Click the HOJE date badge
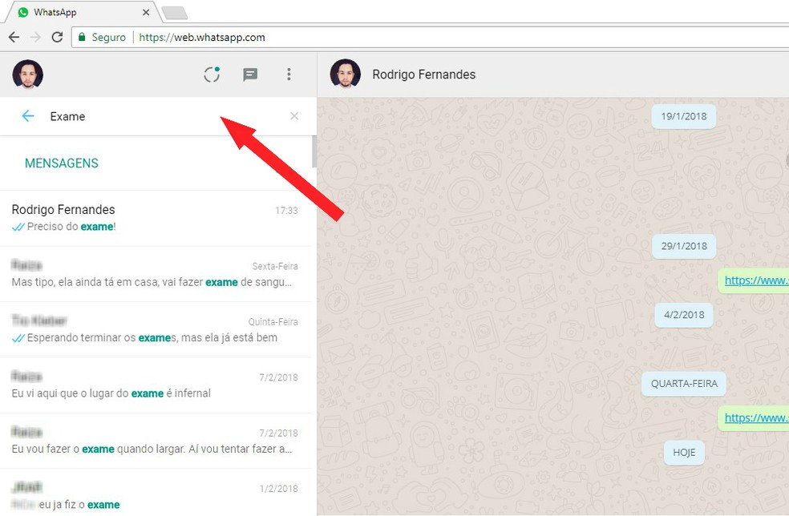The height and width of the screenshot is (516, 789). pyautogui.click(x=684, y=452)
